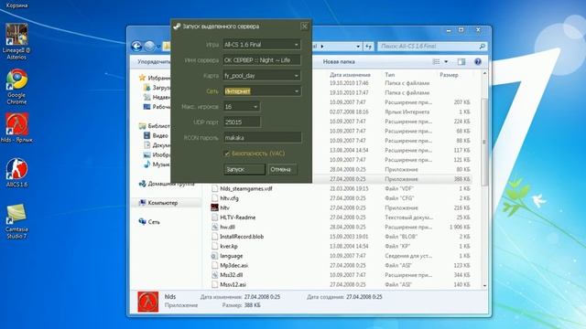Click the search magnifier icon in Explorer
Image resolution: width=586 pixels, height=329 pixels.
483,47
